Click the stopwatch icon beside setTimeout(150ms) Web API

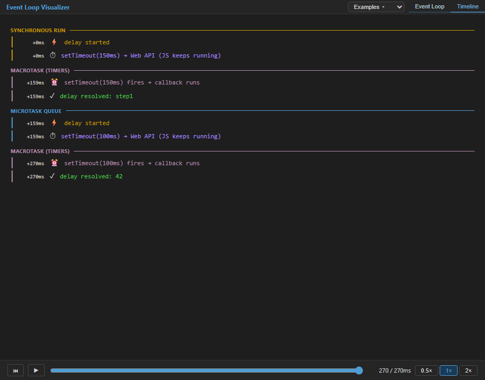[x=53, y=55]
